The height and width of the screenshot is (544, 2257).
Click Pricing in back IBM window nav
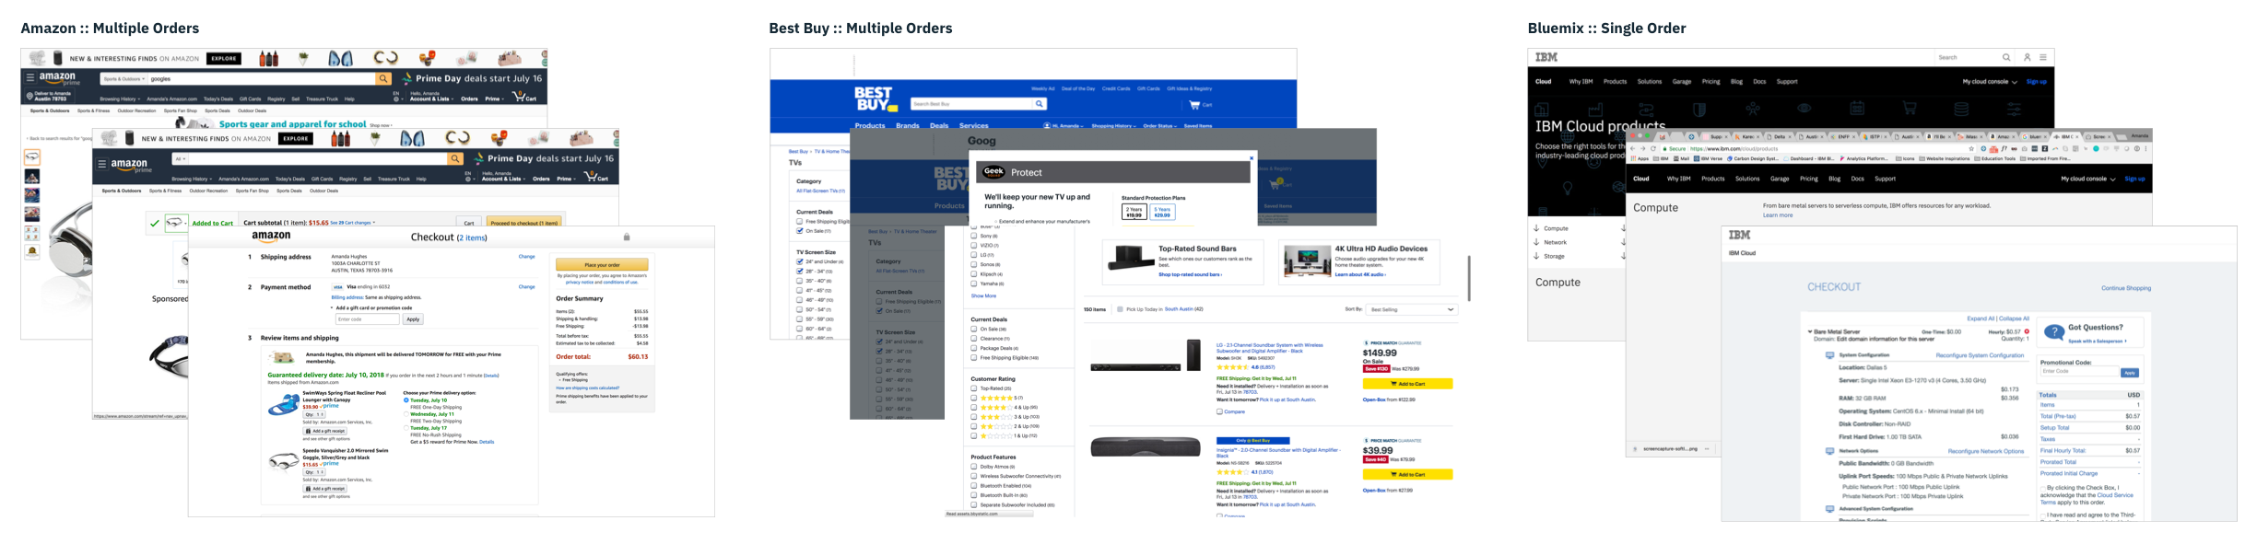coord(1711,82)
